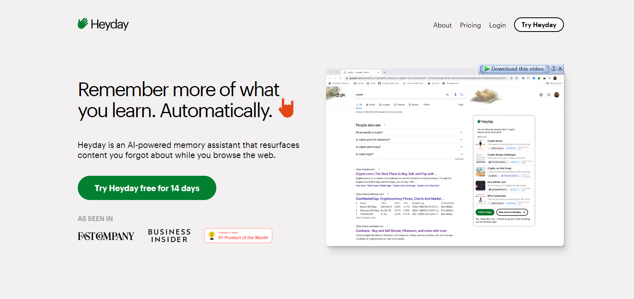Open the More search options dropdown

tap(426, 105)
